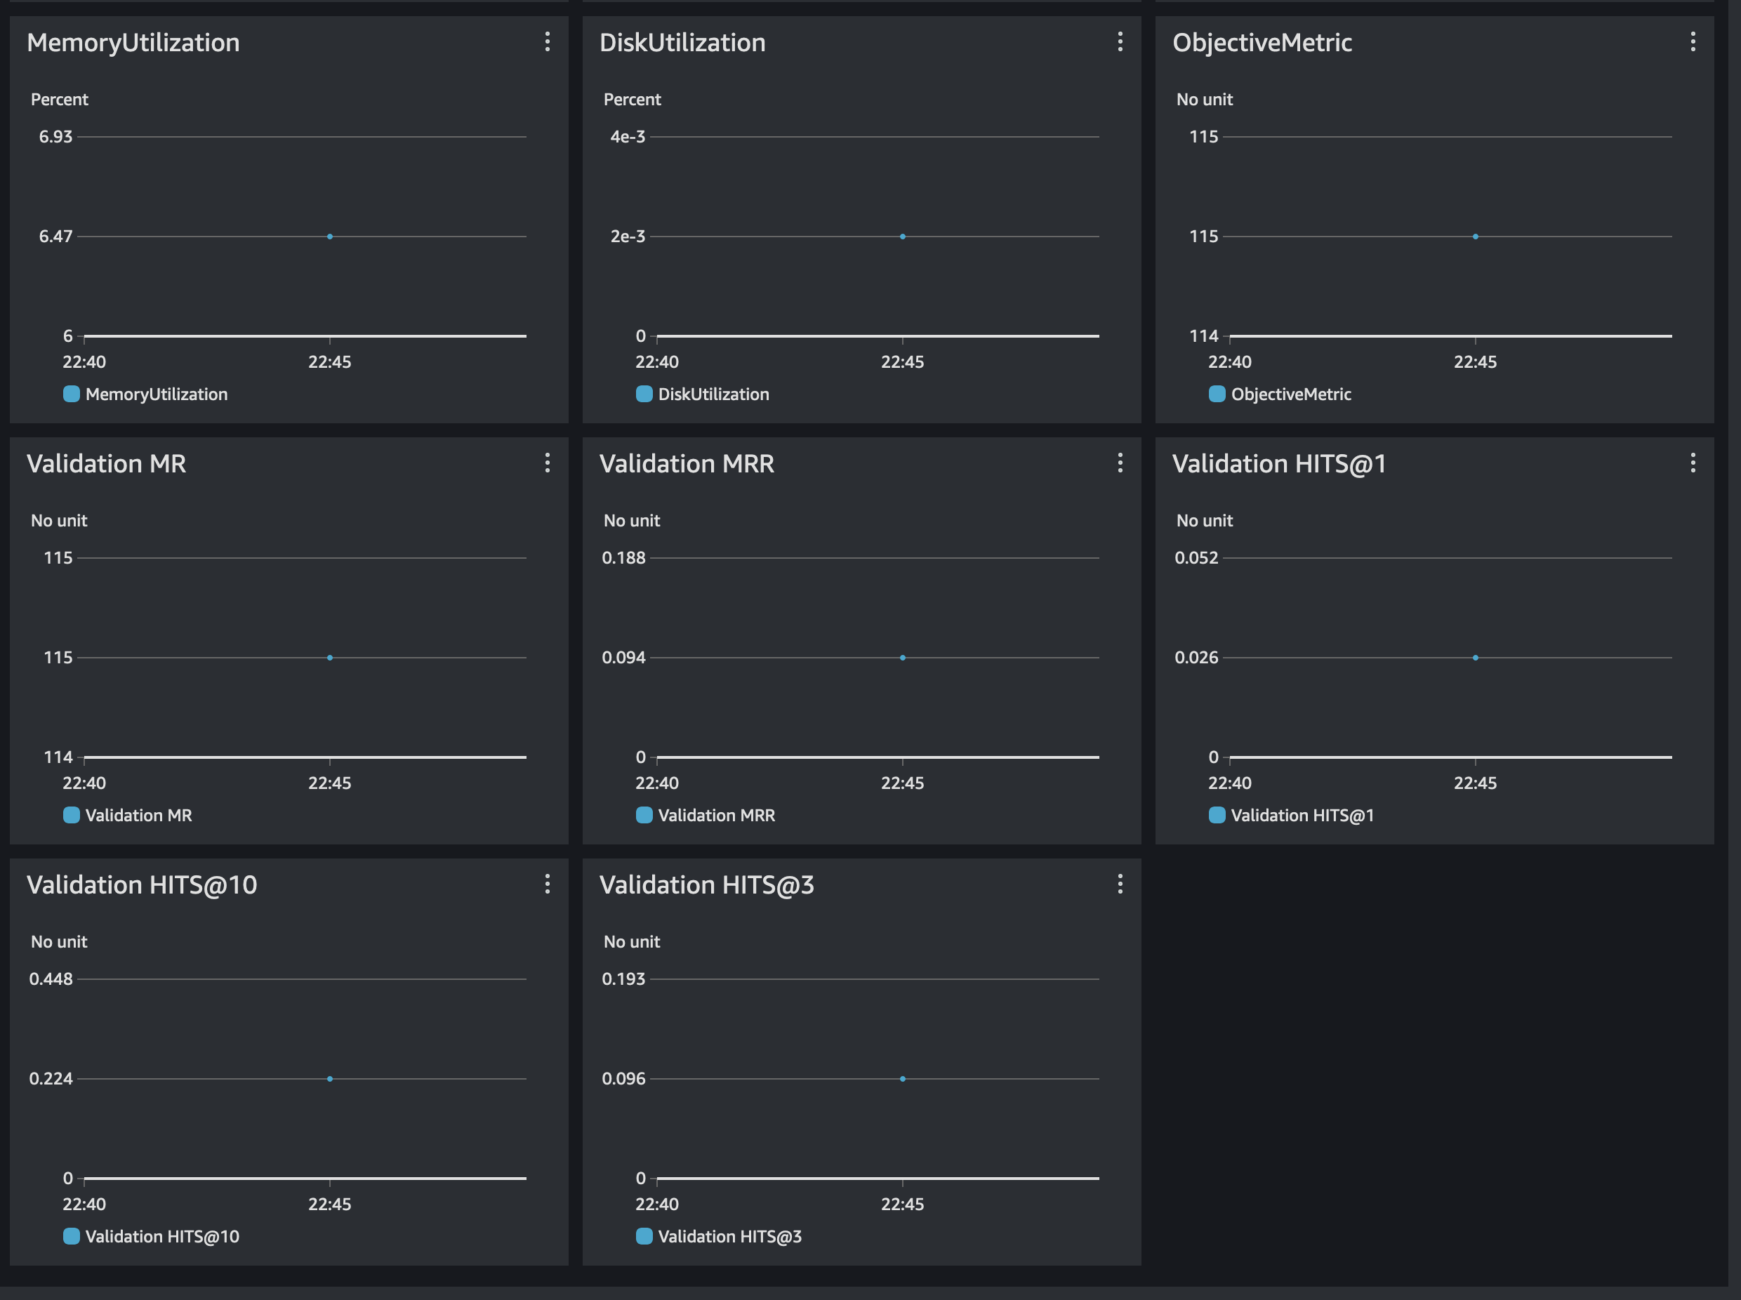Click the 6.93 axis value in MemoryUtilization
This screenshot has height=1300, width=1741.
coord(56,137)
